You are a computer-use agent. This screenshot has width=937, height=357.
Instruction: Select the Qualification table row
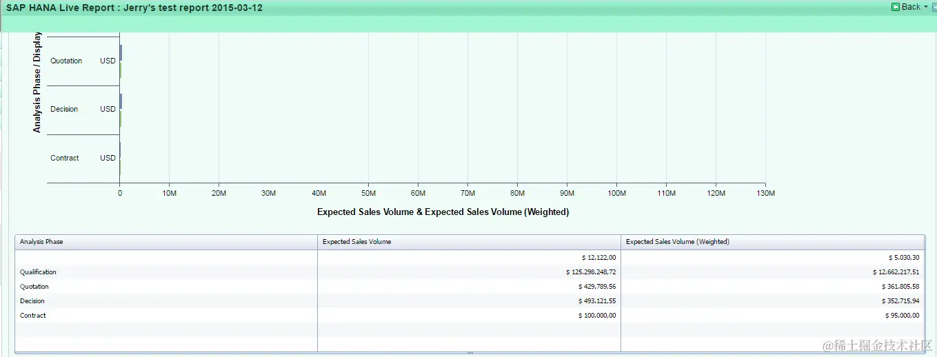click(470, 272)
